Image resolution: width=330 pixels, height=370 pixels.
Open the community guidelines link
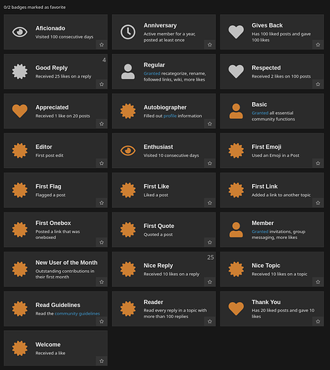coord(77,314)
